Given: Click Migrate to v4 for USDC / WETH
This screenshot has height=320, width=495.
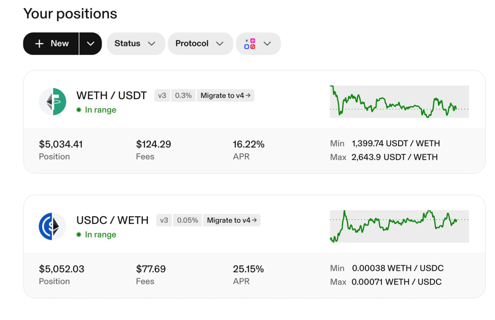Looking at the screenshot, I should pyautogui.click(x=232, y=220).
